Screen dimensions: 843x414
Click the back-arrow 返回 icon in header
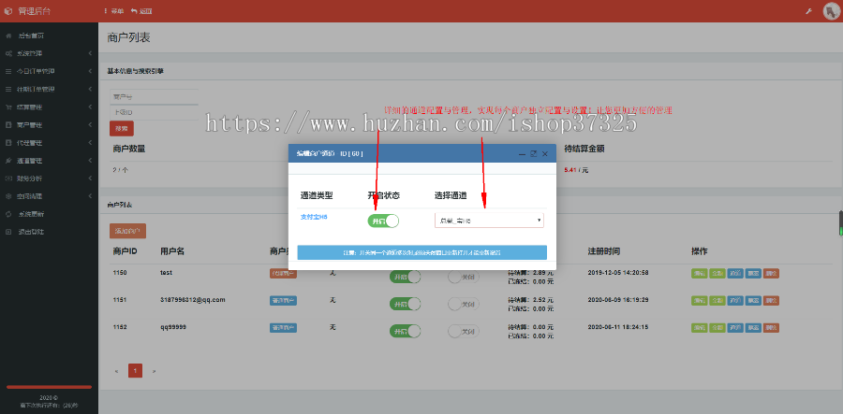133,11
